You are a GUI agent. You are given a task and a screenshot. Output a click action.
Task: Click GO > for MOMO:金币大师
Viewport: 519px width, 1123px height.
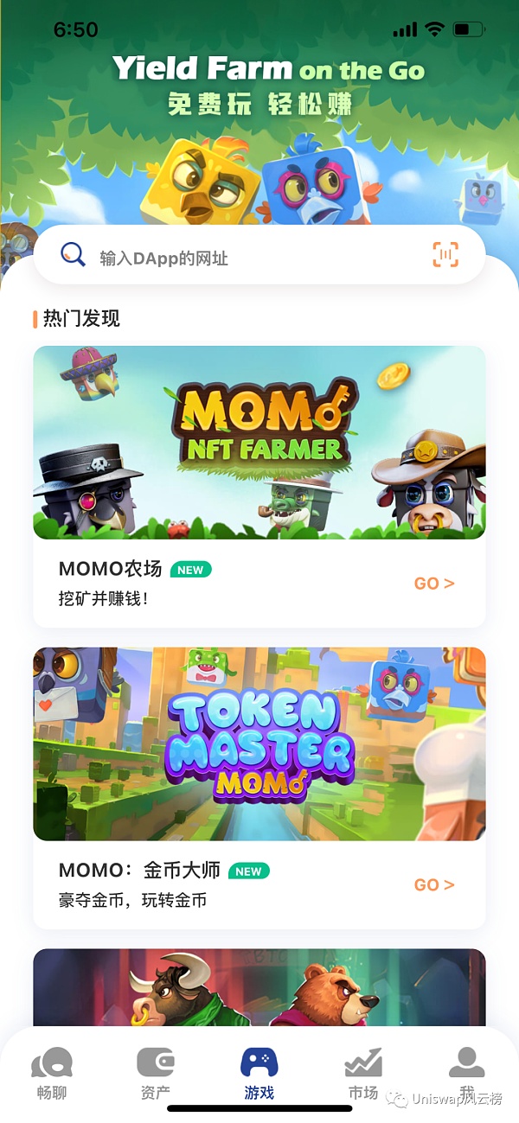tap(434, 885)
